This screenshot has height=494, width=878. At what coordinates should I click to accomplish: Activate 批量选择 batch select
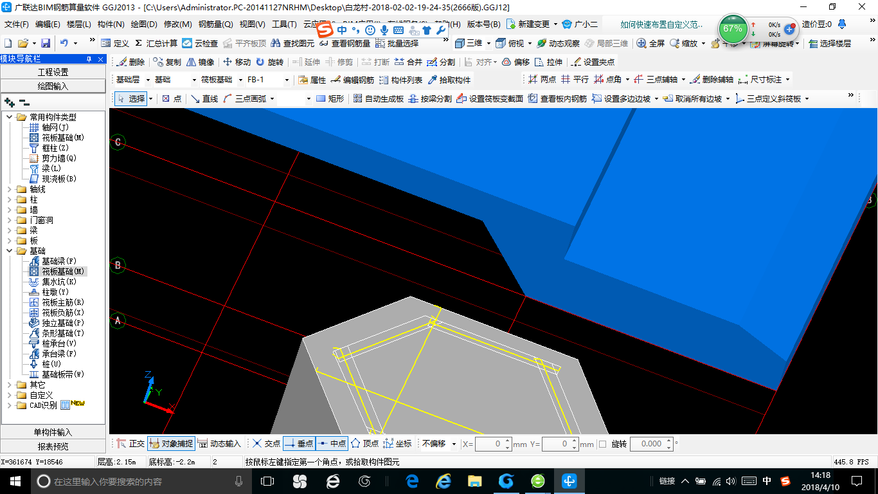pos(397,43)
